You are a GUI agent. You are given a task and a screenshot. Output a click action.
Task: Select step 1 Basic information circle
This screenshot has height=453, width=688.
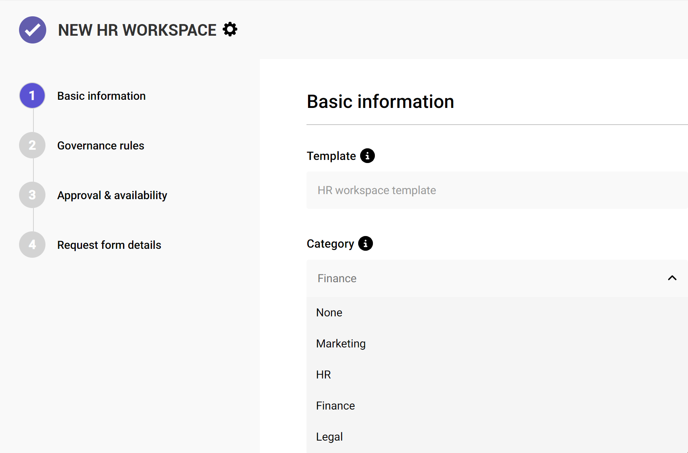point(32,95)
